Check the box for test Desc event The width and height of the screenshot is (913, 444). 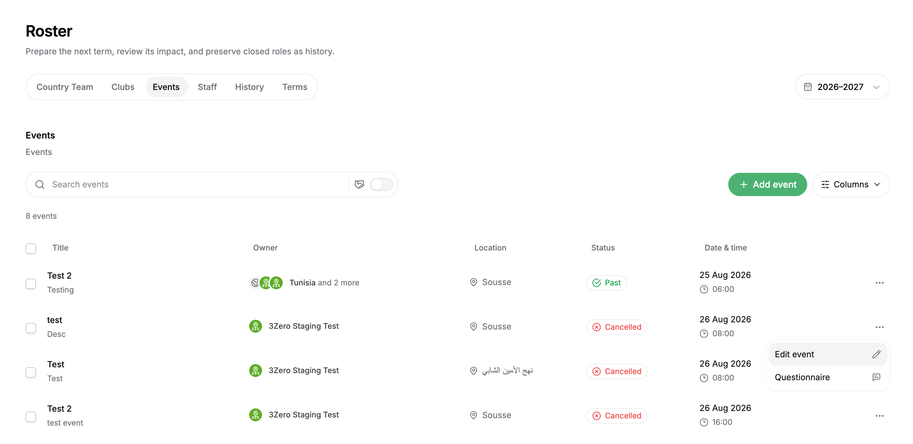[31, 328]
